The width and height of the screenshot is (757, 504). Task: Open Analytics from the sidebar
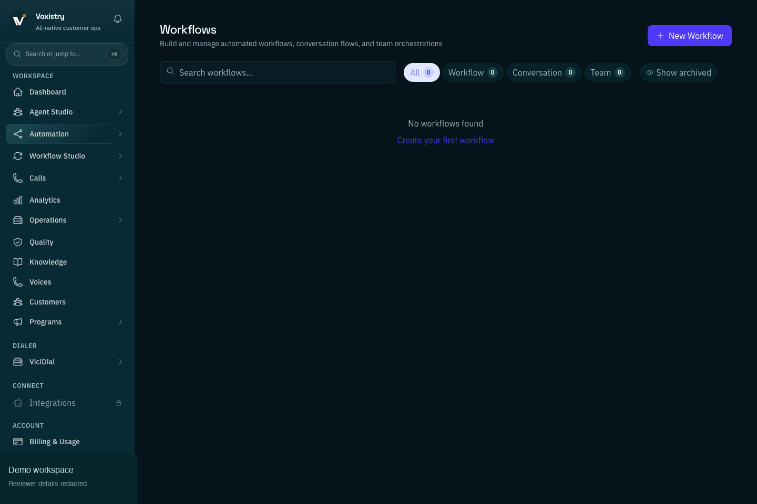point(67,200)
